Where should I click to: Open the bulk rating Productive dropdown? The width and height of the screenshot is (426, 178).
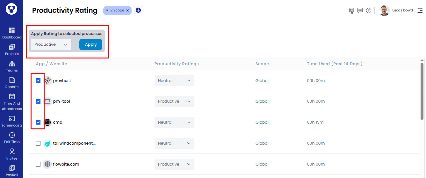[51, 44]
